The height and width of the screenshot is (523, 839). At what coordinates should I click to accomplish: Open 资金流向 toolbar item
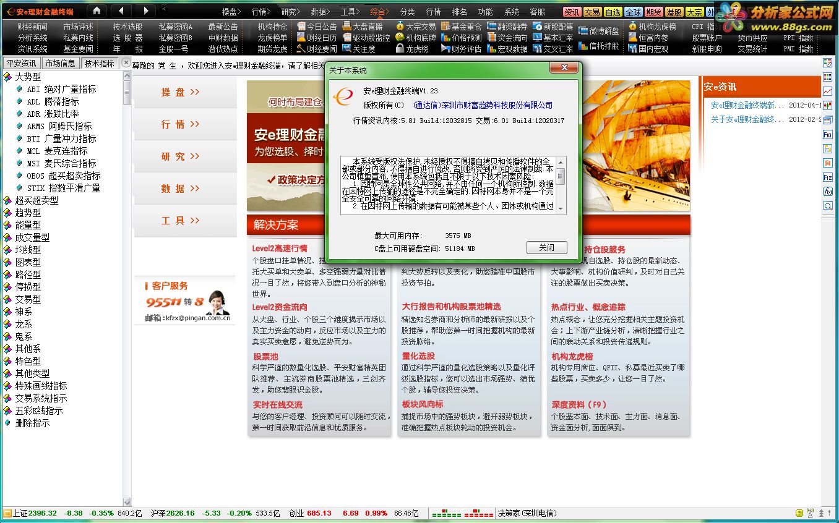507,38
